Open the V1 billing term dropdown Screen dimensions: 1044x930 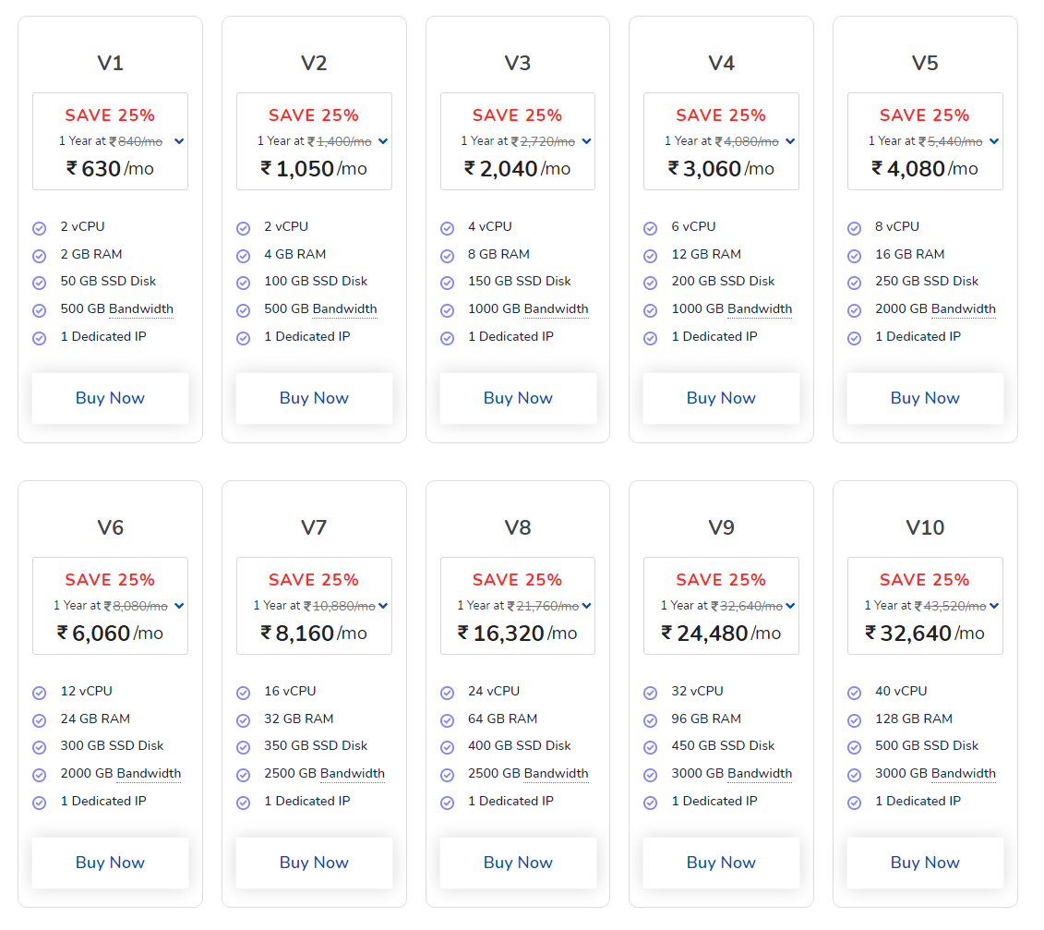tap(179, 141)
